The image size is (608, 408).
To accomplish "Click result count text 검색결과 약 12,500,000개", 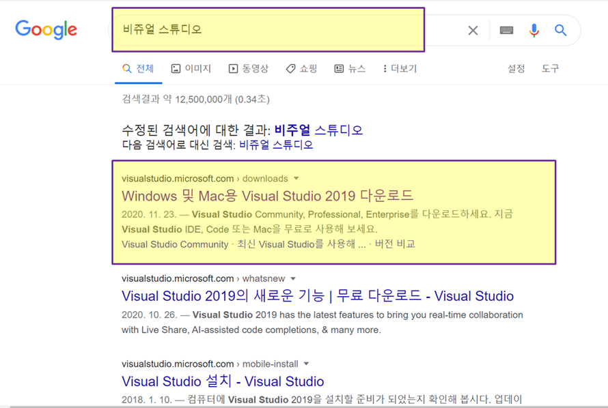I will click(177, 99).
